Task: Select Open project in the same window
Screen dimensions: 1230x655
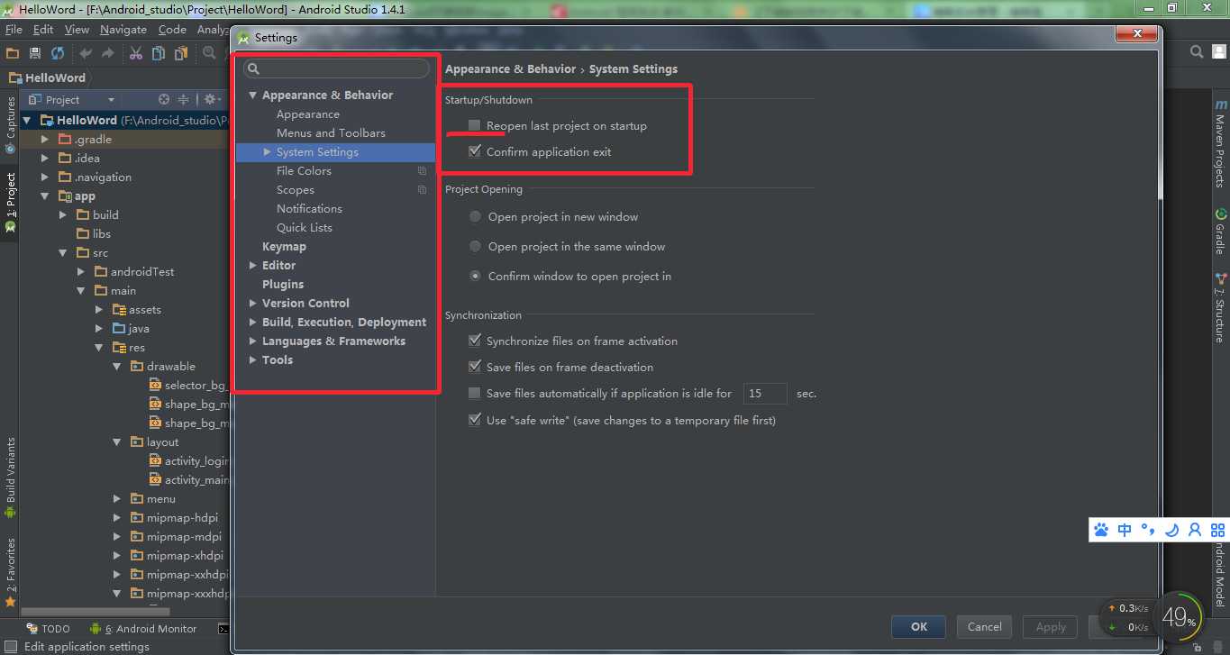Action: coord(475,246)
